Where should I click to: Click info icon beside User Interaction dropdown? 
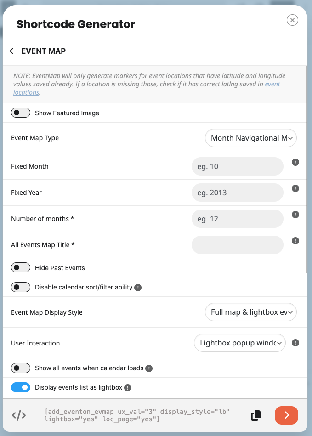(295, 343)
